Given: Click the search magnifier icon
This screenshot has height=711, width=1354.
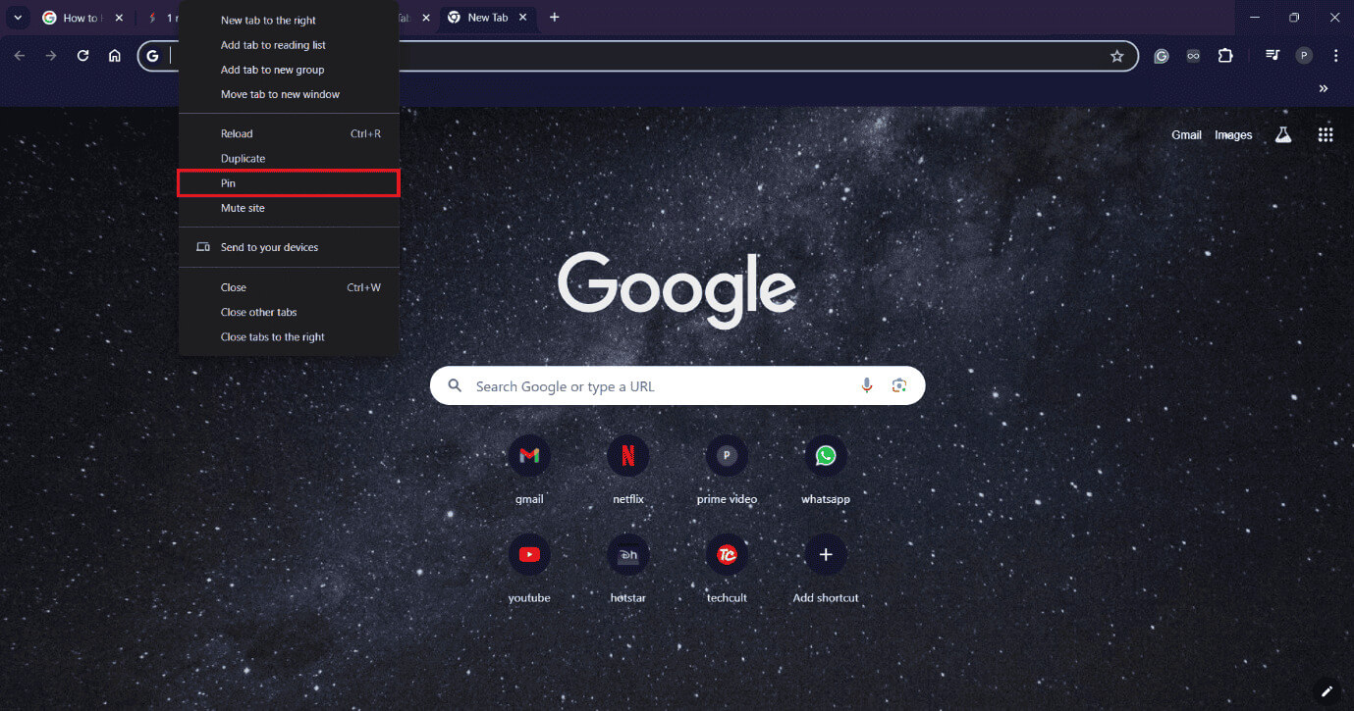Looking at the screenshot, I should pyautogui.click(x=455, y=385).
